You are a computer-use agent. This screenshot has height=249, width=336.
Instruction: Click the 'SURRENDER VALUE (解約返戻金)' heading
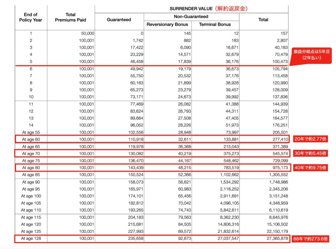point(208,9)
